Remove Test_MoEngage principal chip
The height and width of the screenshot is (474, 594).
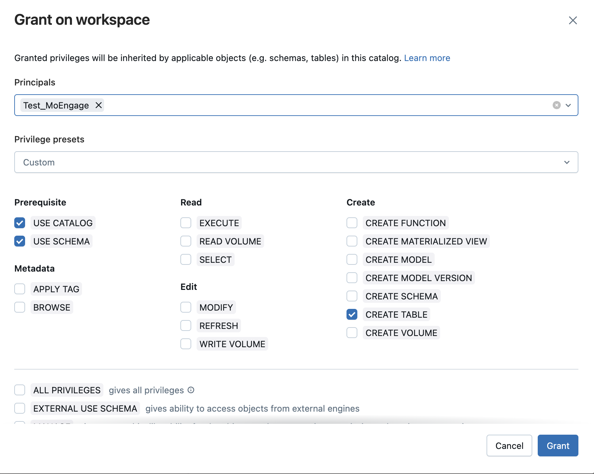99,105
